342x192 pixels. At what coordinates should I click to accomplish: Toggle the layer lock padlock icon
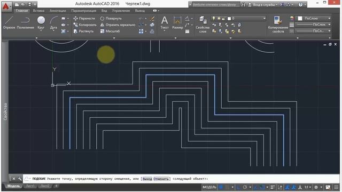223,19
